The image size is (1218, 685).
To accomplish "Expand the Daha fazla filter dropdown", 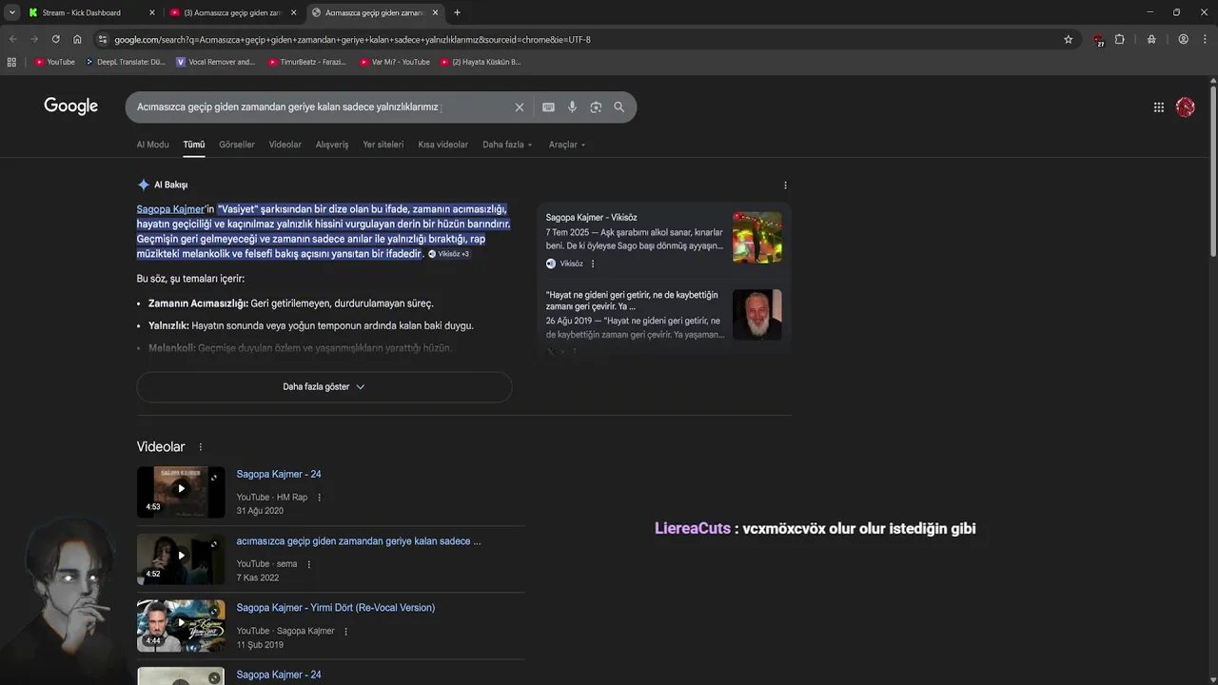I will [x=507, y=145].
